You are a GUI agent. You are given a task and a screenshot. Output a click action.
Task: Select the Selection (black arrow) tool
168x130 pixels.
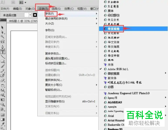click(x=2, y=27)
